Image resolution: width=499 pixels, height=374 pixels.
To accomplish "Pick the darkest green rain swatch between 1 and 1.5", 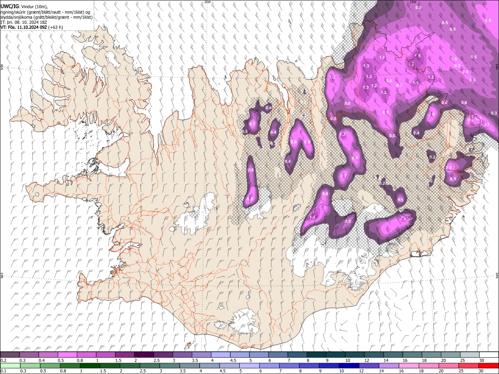I will (x=90, y=366).
